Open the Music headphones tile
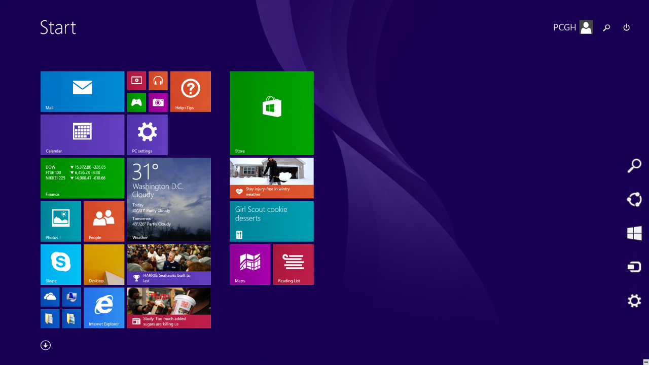This screenshot has width=649, height=365. coord(158,81)
